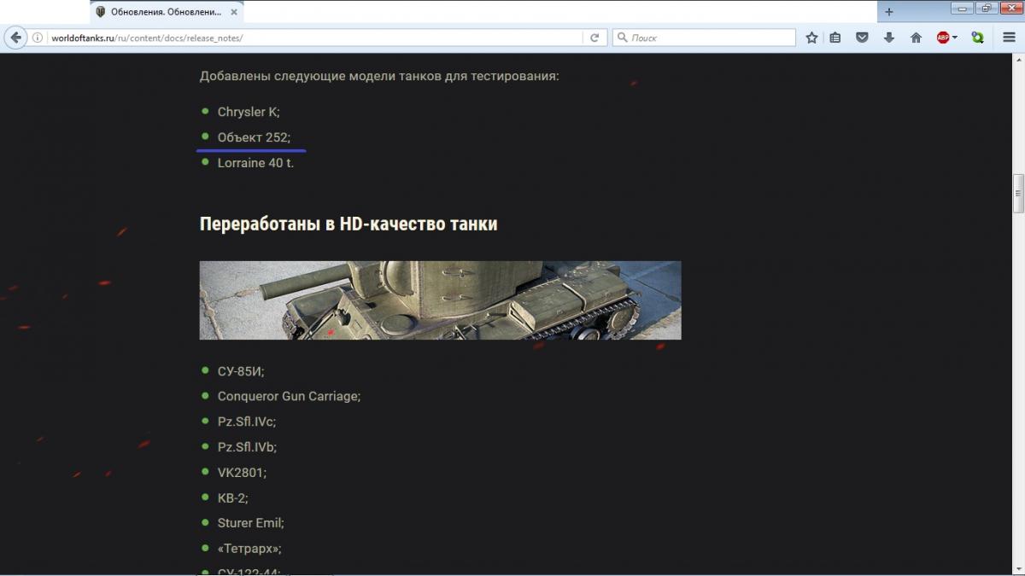Close the Обновления tab
This screenshot has width=1025, height=576.
point(234,12)
